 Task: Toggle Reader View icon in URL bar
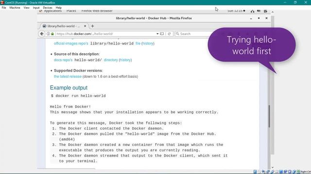(162, 34)
